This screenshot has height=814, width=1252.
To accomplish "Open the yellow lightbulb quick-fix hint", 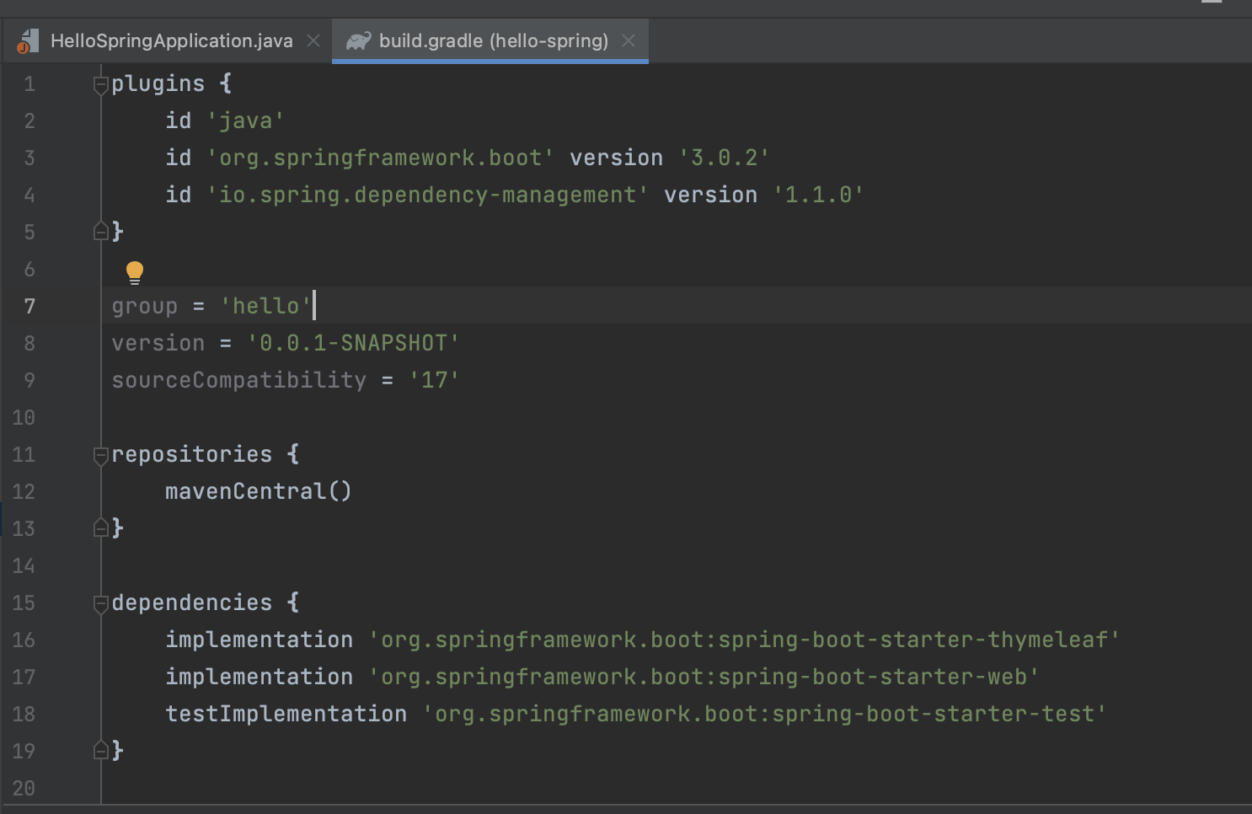I will (135, 272).
